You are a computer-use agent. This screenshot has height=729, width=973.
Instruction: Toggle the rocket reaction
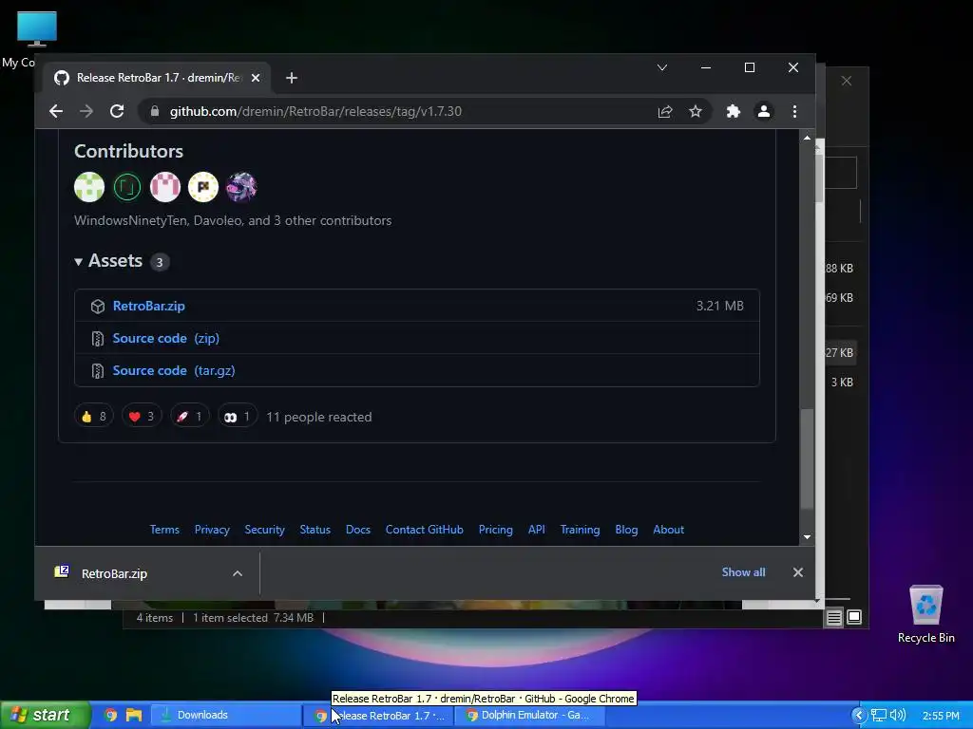coord(189,416)
